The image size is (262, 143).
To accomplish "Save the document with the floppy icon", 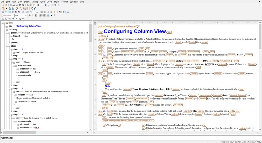I will (x=10, y=5).
